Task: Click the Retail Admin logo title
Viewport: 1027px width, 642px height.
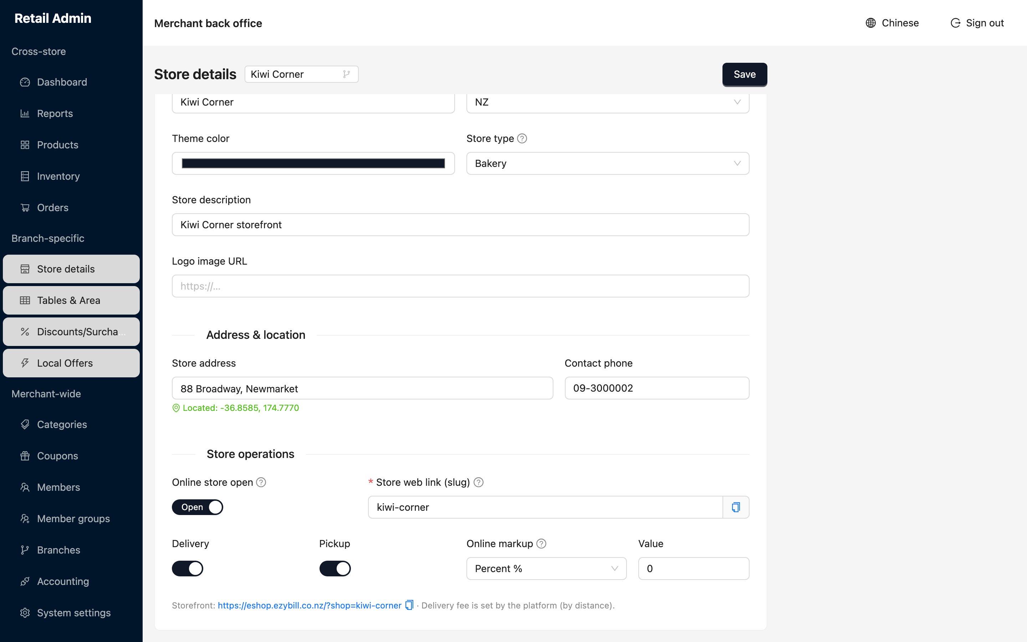Action: coord(53,18)
